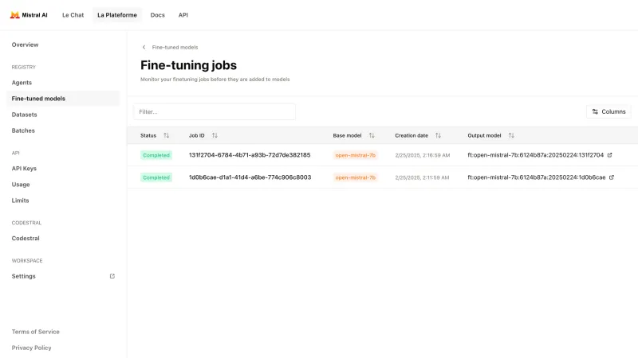
Task: Open the Le Chat tab
Action: tap(73, 15)
